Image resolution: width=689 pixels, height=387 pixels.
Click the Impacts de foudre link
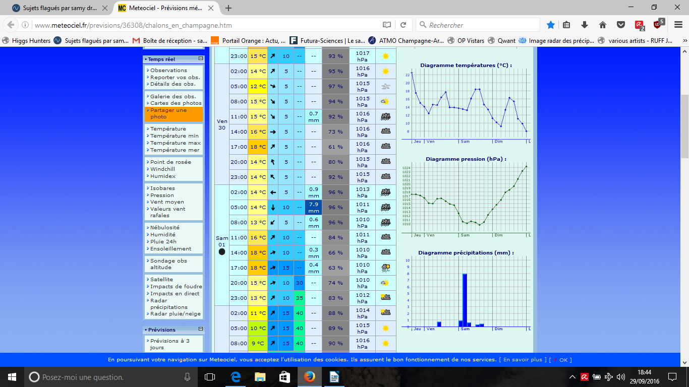pos(176,286)
